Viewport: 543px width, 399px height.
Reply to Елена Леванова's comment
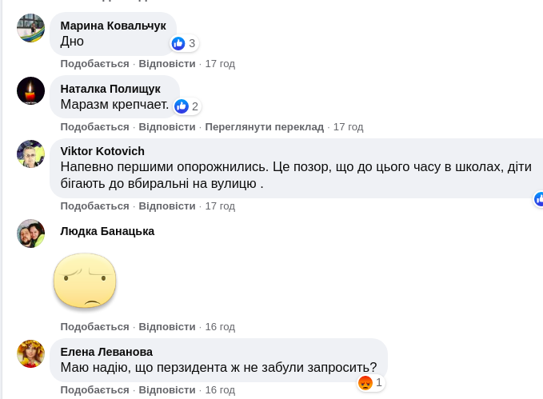coord(166,390)
